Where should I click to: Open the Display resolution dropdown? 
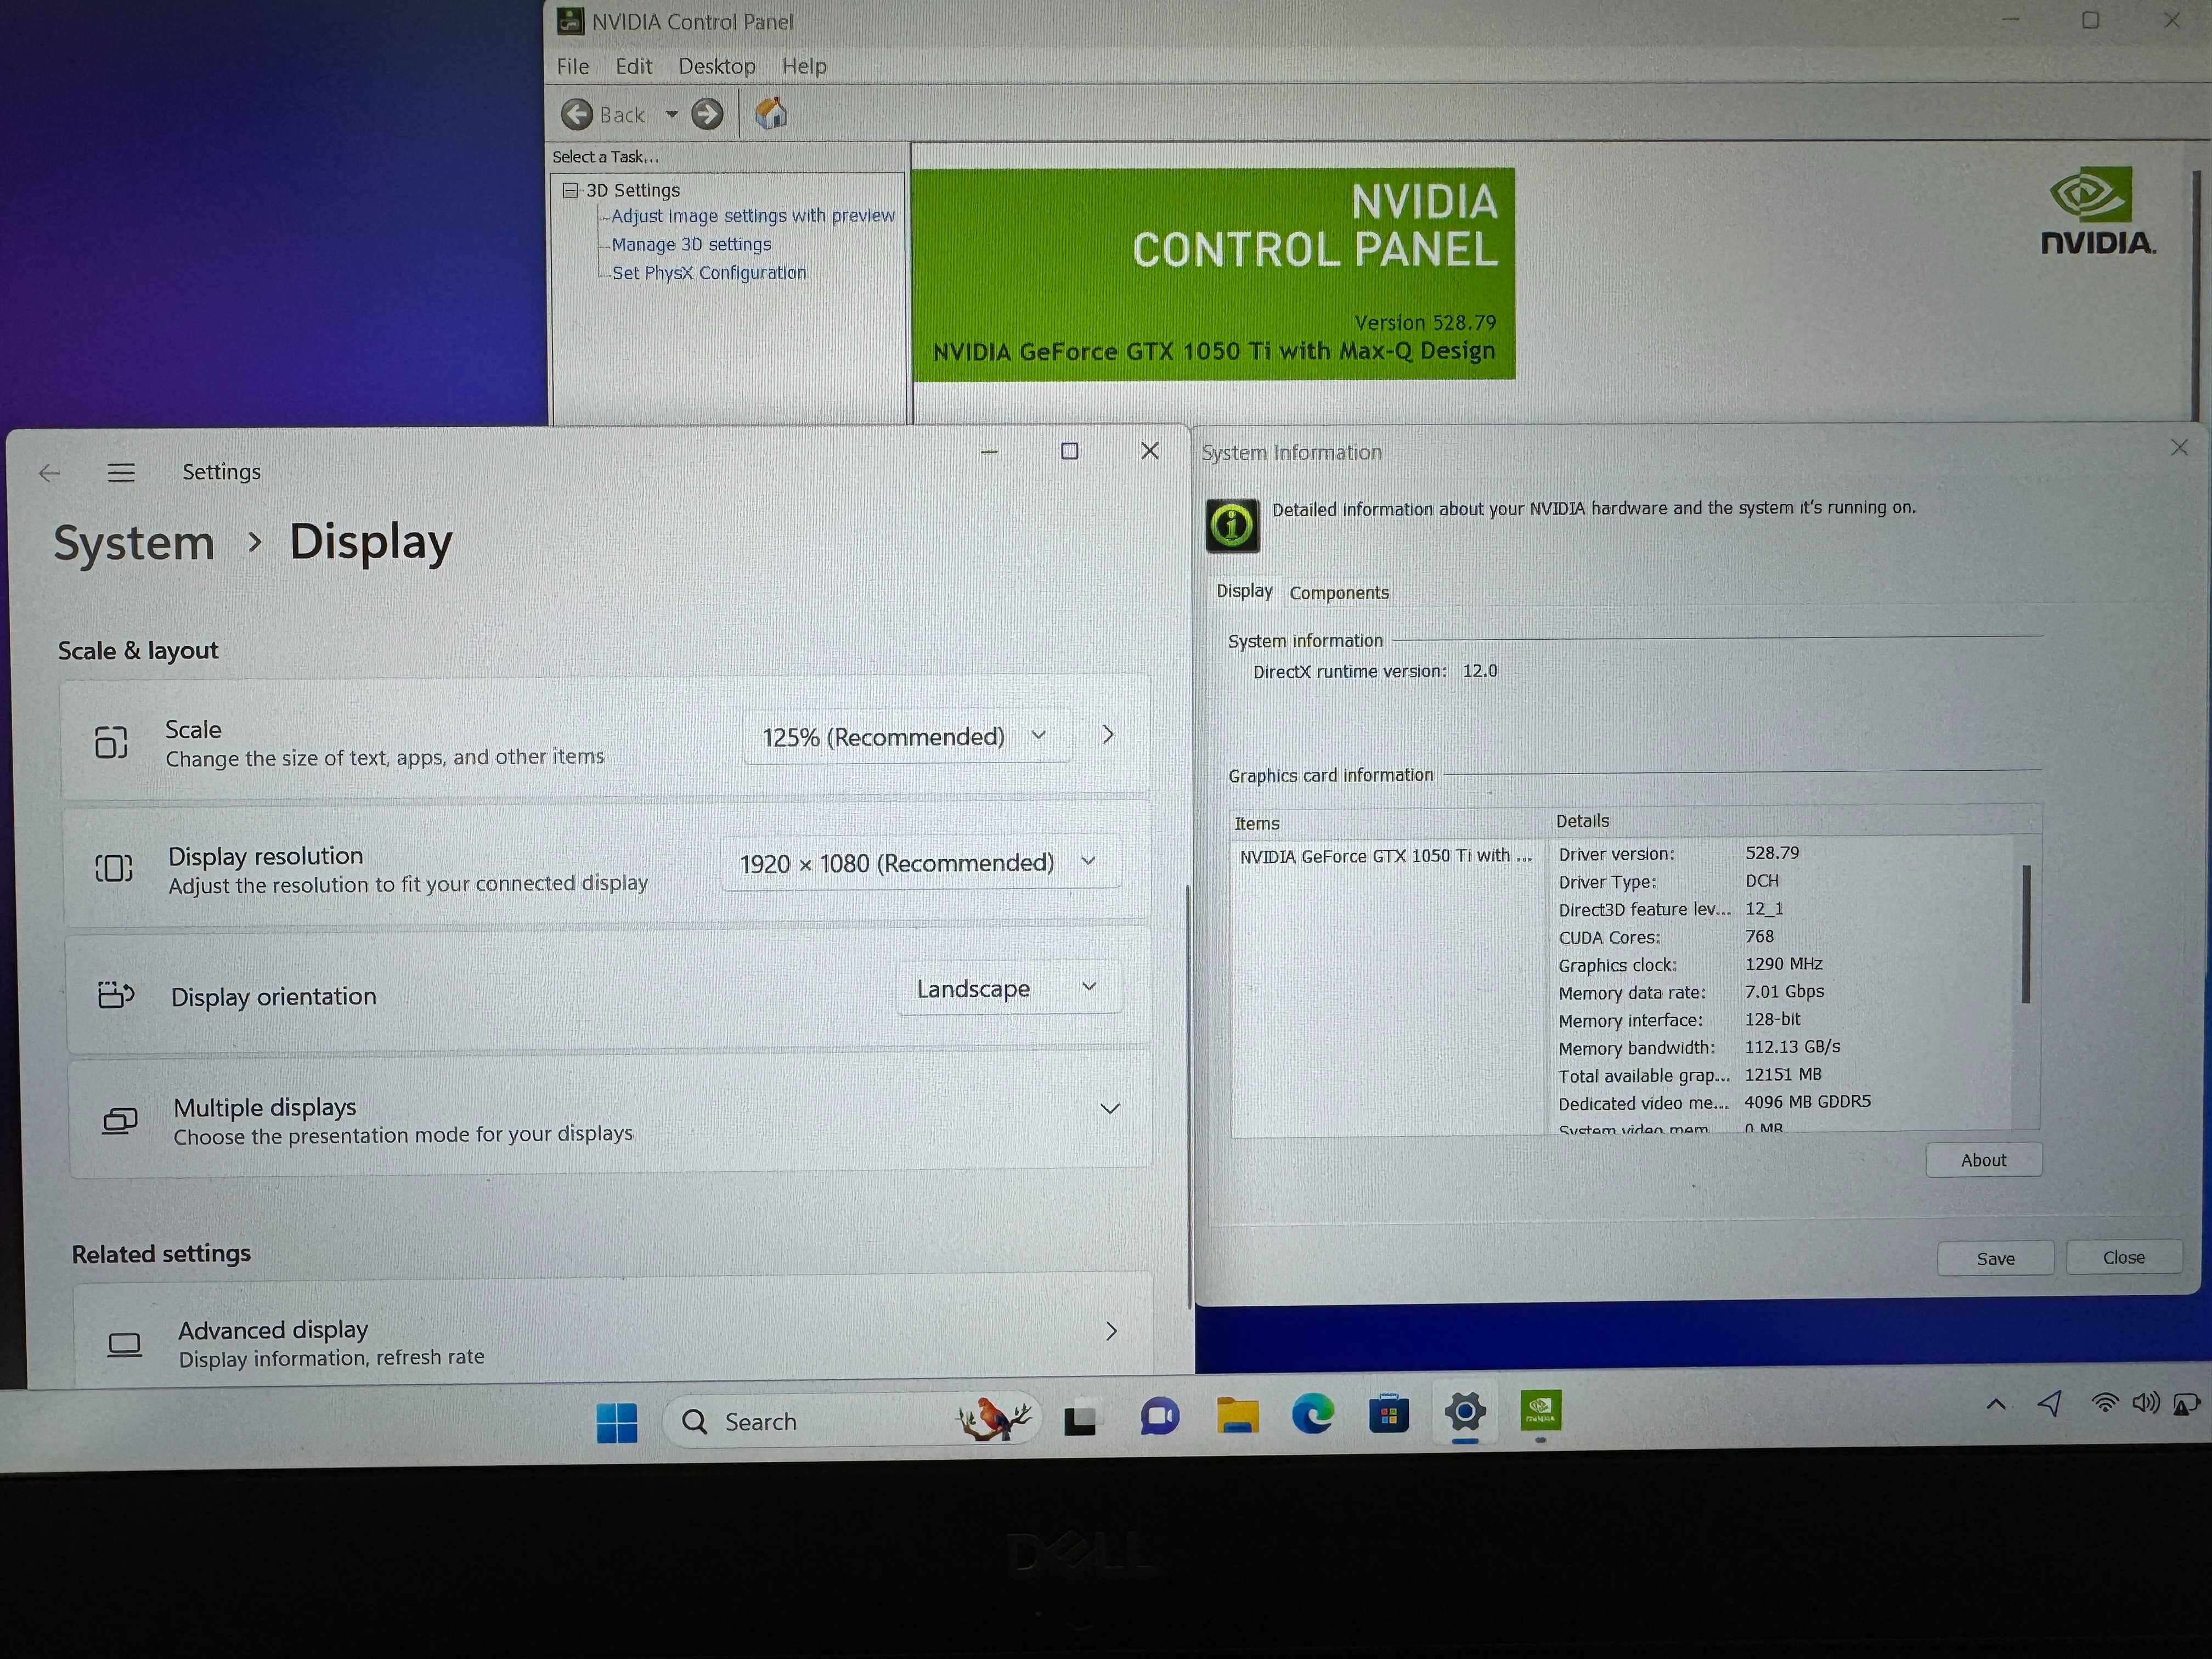click(x=919, y=862)
